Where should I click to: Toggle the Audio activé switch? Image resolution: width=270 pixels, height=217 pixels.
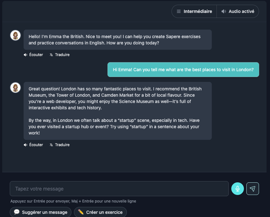pyautogui.click(x=238, y=11)
